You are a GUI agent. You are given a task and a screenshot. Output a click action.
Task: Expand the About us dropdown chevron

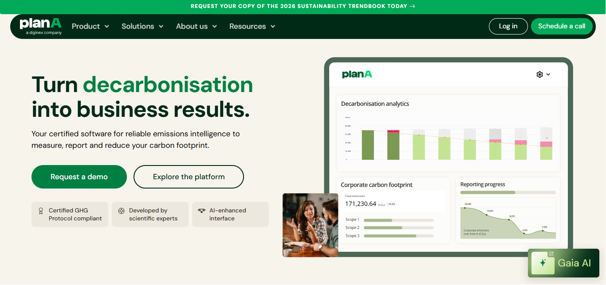pos(215,27)
